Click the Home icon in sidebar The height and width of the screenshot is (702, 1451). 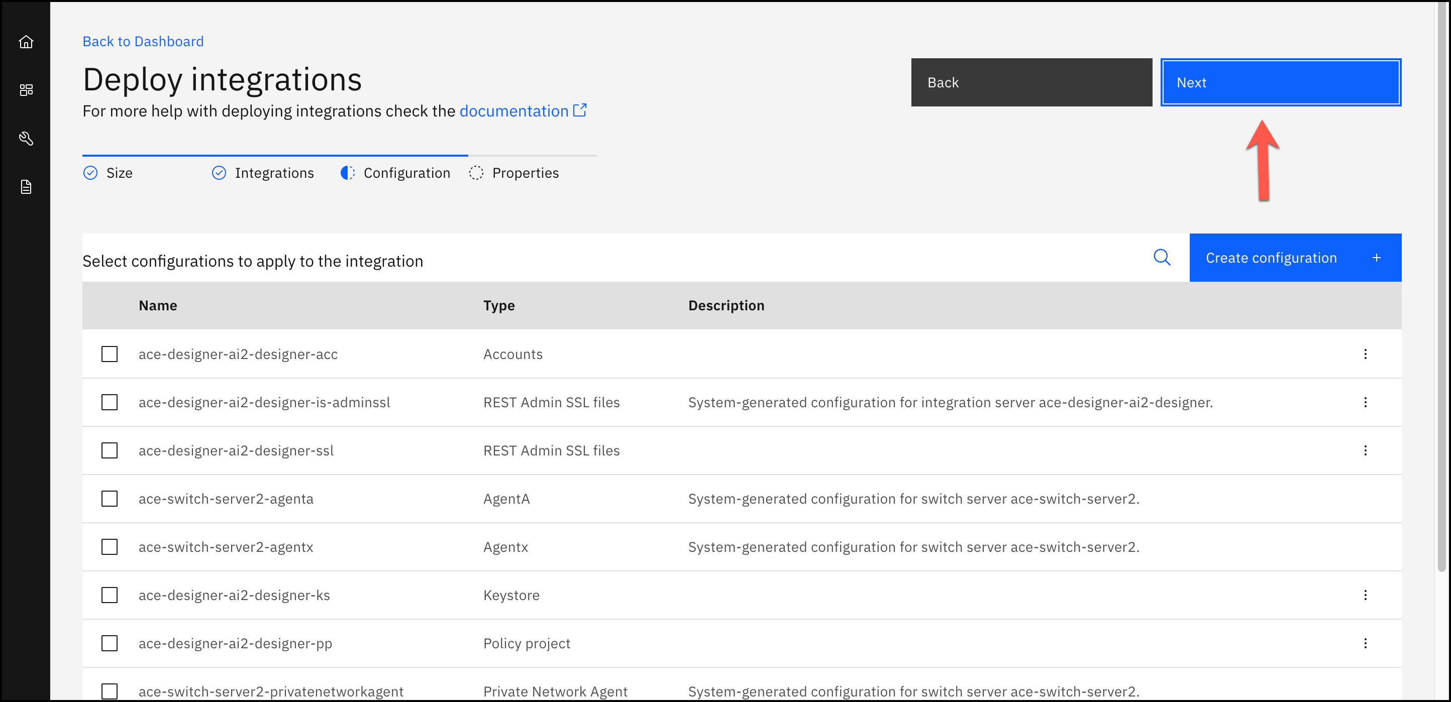[x=26, y=42]
